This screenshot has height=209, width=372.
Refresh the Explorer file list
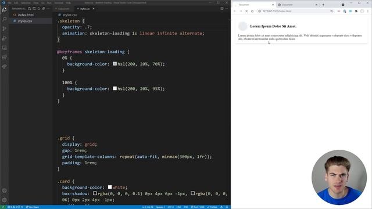39,9
